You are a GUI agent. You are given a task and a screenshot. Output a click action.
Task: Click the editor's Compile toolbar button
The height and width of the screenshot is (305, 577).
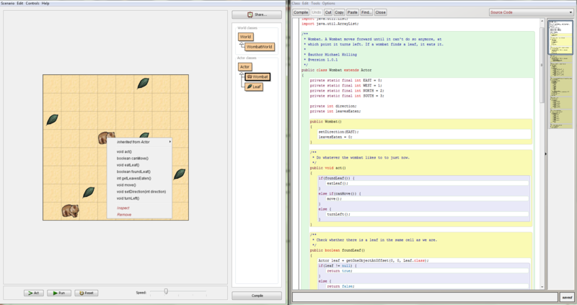(x=301, y=12)
